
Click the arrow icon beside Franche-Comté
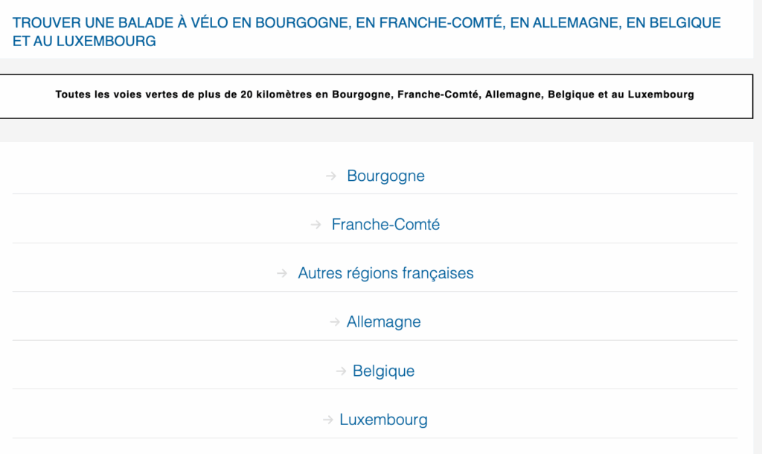point(316,225)
